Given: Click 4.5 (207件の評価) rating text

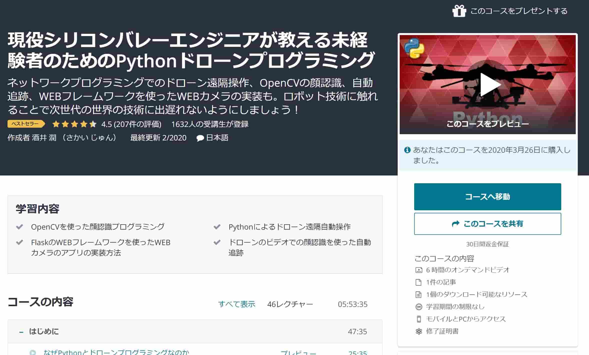Looking at the screenshot, I should click(x=131, y=124).
